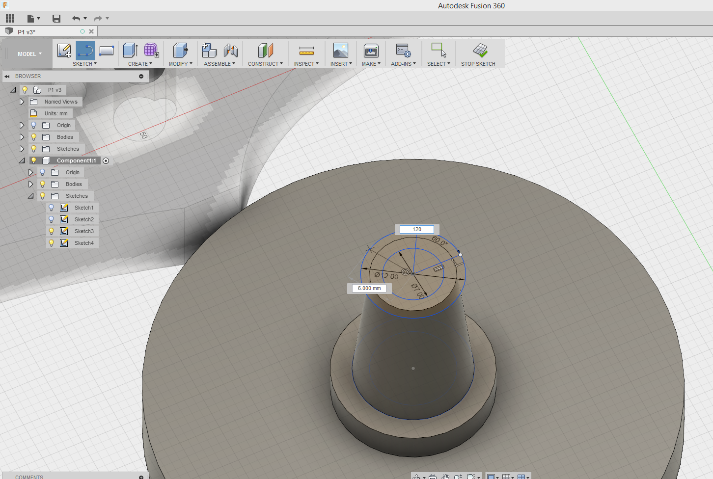The image size is (713, 479).
Task: Toggle the top-level Origin visibility lightbulb
Action: [33, 125]
